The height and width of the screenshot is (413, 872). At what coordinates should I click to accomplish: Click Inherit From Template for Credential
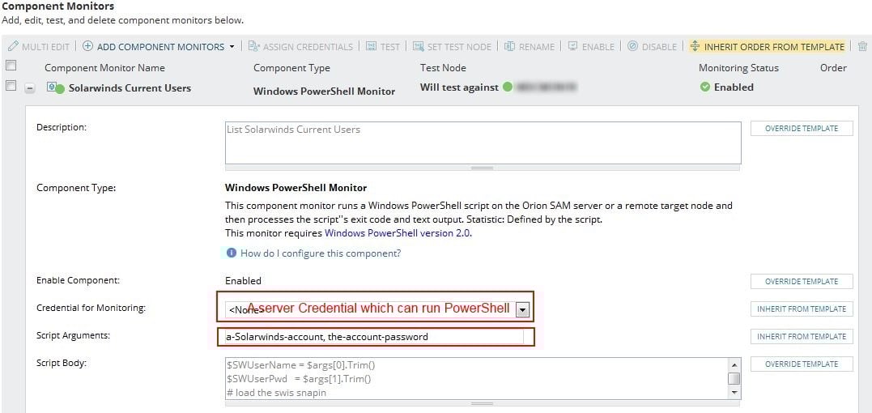click(802, 309)
